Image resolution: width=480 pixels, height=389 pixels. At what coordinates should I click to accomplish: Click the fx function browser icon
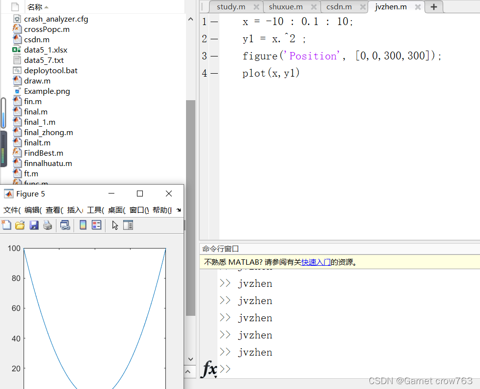tap(209, 369)
